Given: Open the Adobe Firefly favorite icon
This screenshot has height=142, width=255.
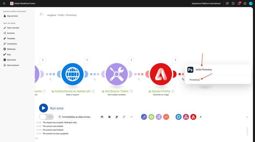Looking at the screenshot, I should (193, 117).
